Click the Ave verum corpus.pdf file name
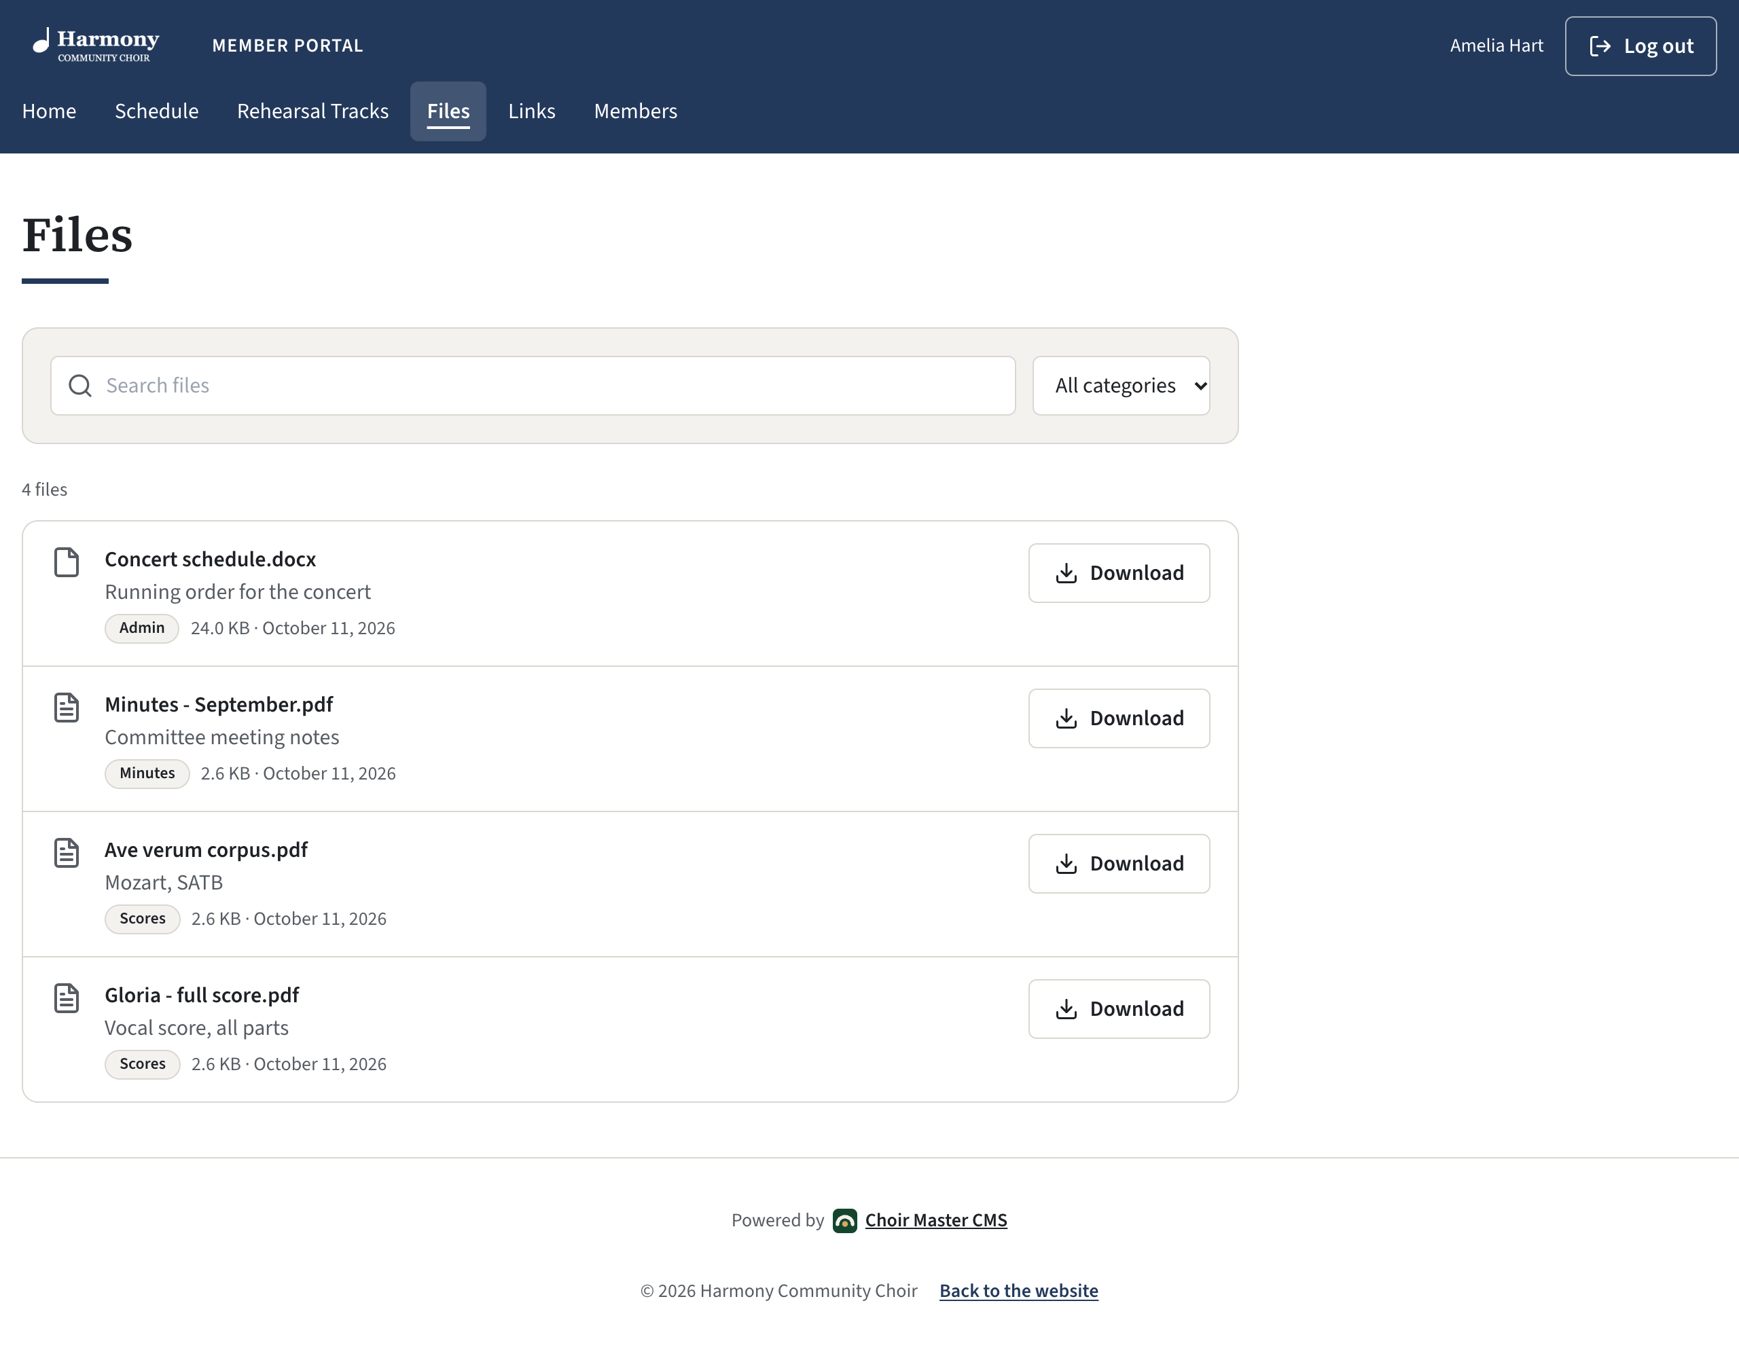The width and height of the screenshot is (1739, 1354). pos(207,850)
